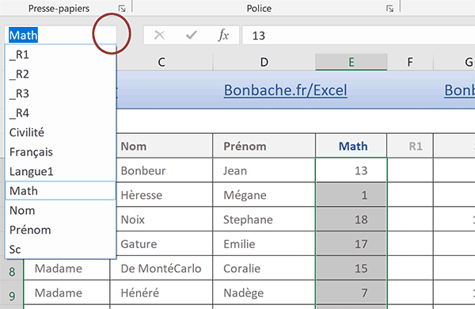Screen dimensions: 475x309
Task: Click the empty R1 cell beside Jean's score
Action: [x=410, y=170]
